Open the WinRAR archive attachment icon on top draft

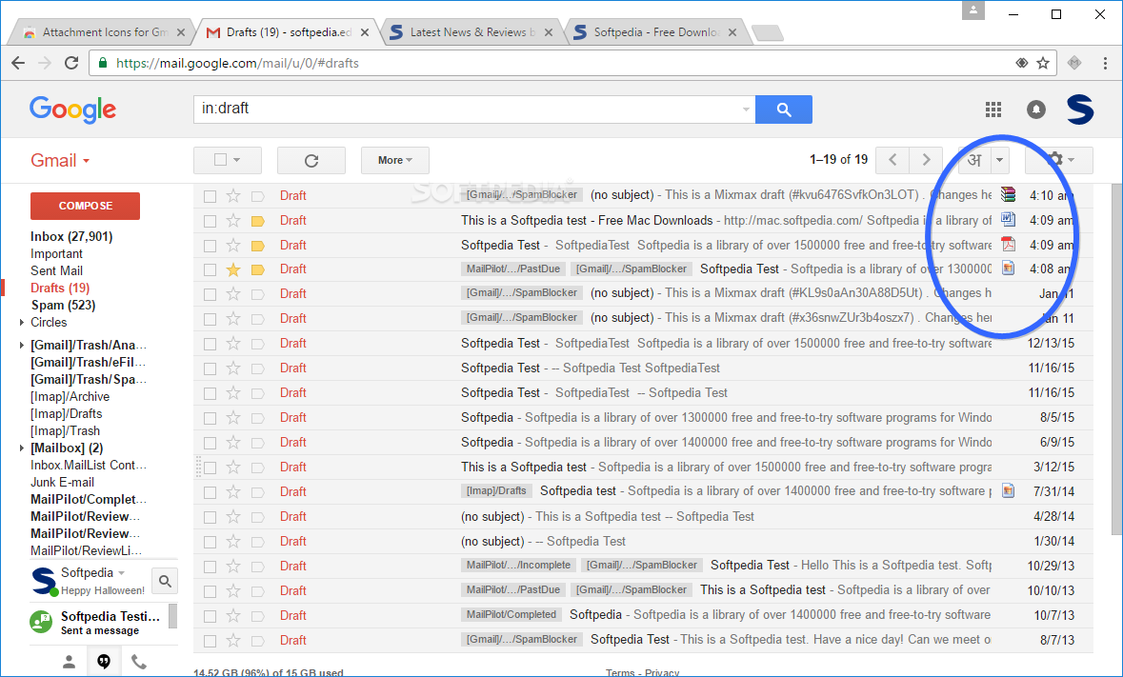click(x=1008, y=194)
